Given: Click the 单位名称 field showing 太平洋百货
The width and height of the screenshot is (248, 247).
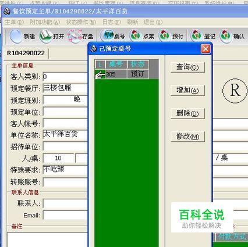Looking at the screenshot, I should [65, 135].
